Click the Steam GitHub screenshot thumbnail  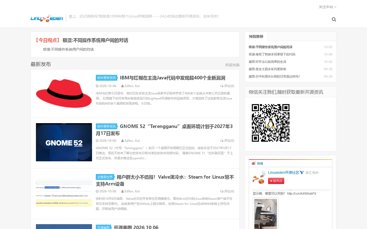[x=64, y=193]
